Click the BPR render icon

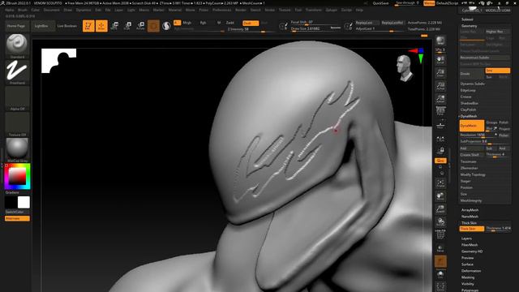440,41
